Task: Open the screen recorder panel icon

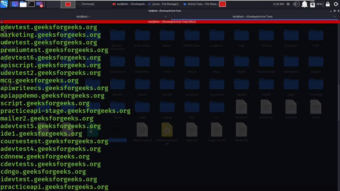Action: pyautogui.click(x=39, y=4)
